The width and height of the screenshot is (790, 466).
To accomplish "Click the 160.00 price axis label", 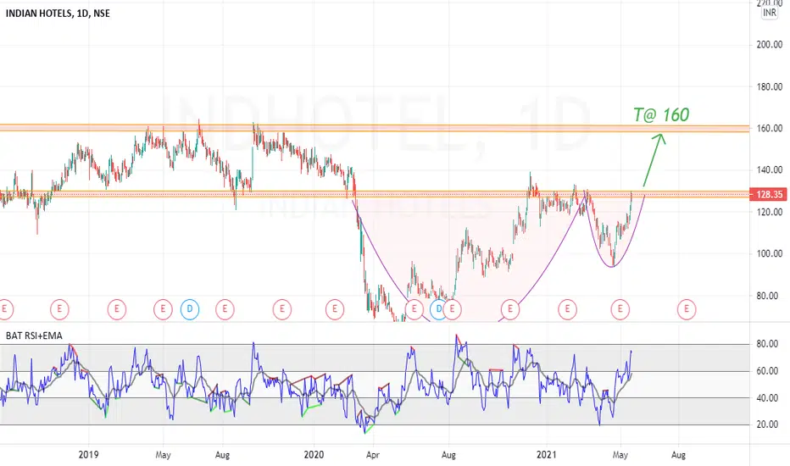I will point(770,129).
